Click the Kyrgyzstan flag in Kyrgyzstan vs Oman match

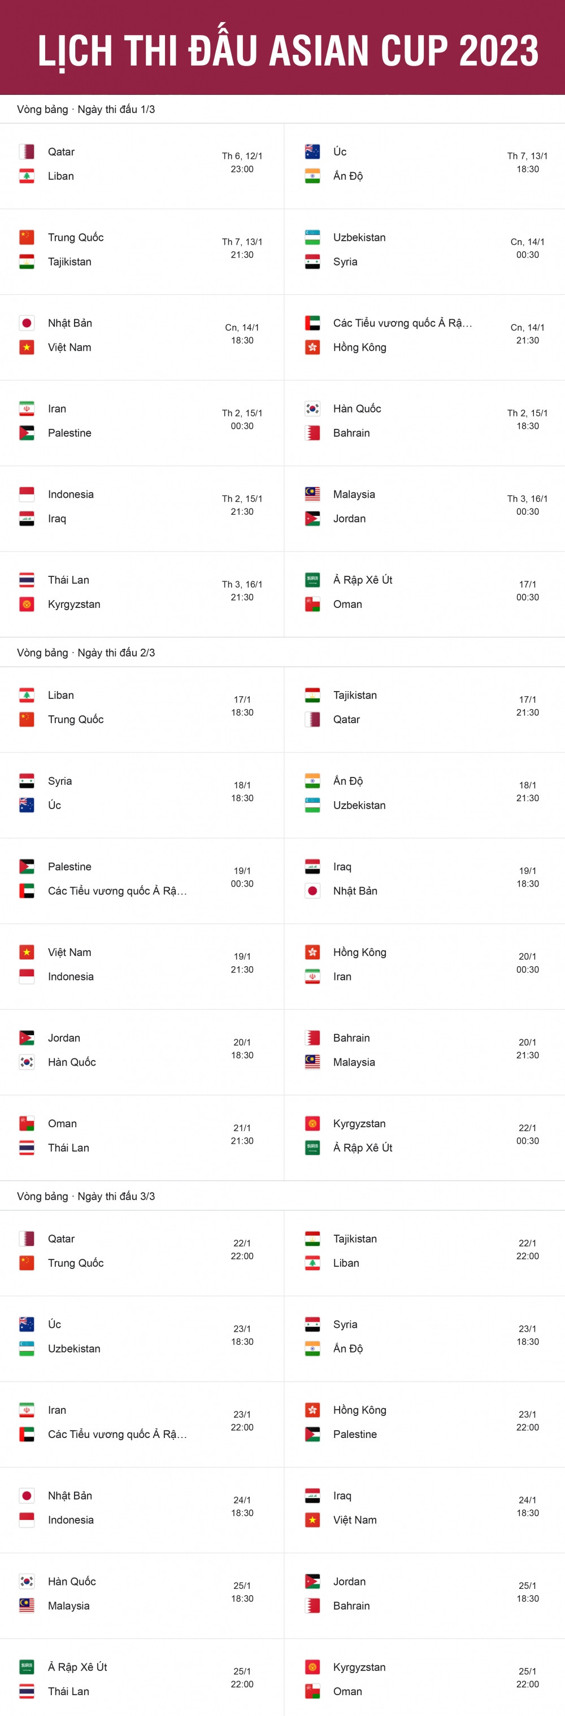point(312,1667)
